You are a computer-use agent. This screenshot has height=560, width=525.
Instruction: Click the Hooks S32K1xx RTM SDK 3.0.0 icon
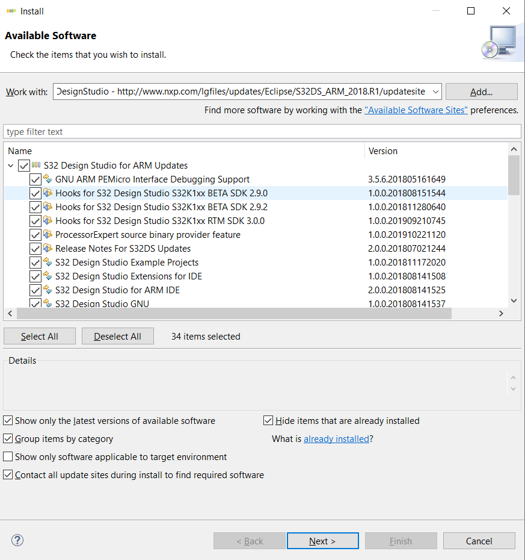point(48,220)
